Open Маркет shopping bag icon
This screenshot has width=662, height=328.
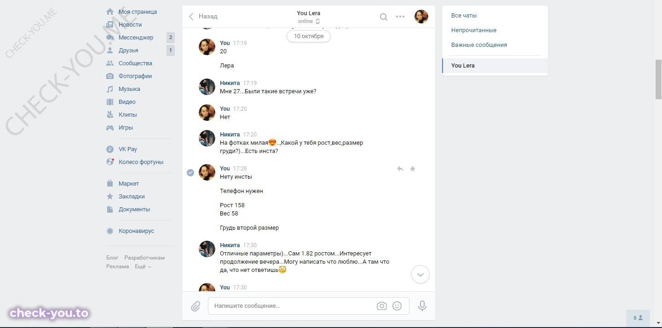tap(110, 183)
